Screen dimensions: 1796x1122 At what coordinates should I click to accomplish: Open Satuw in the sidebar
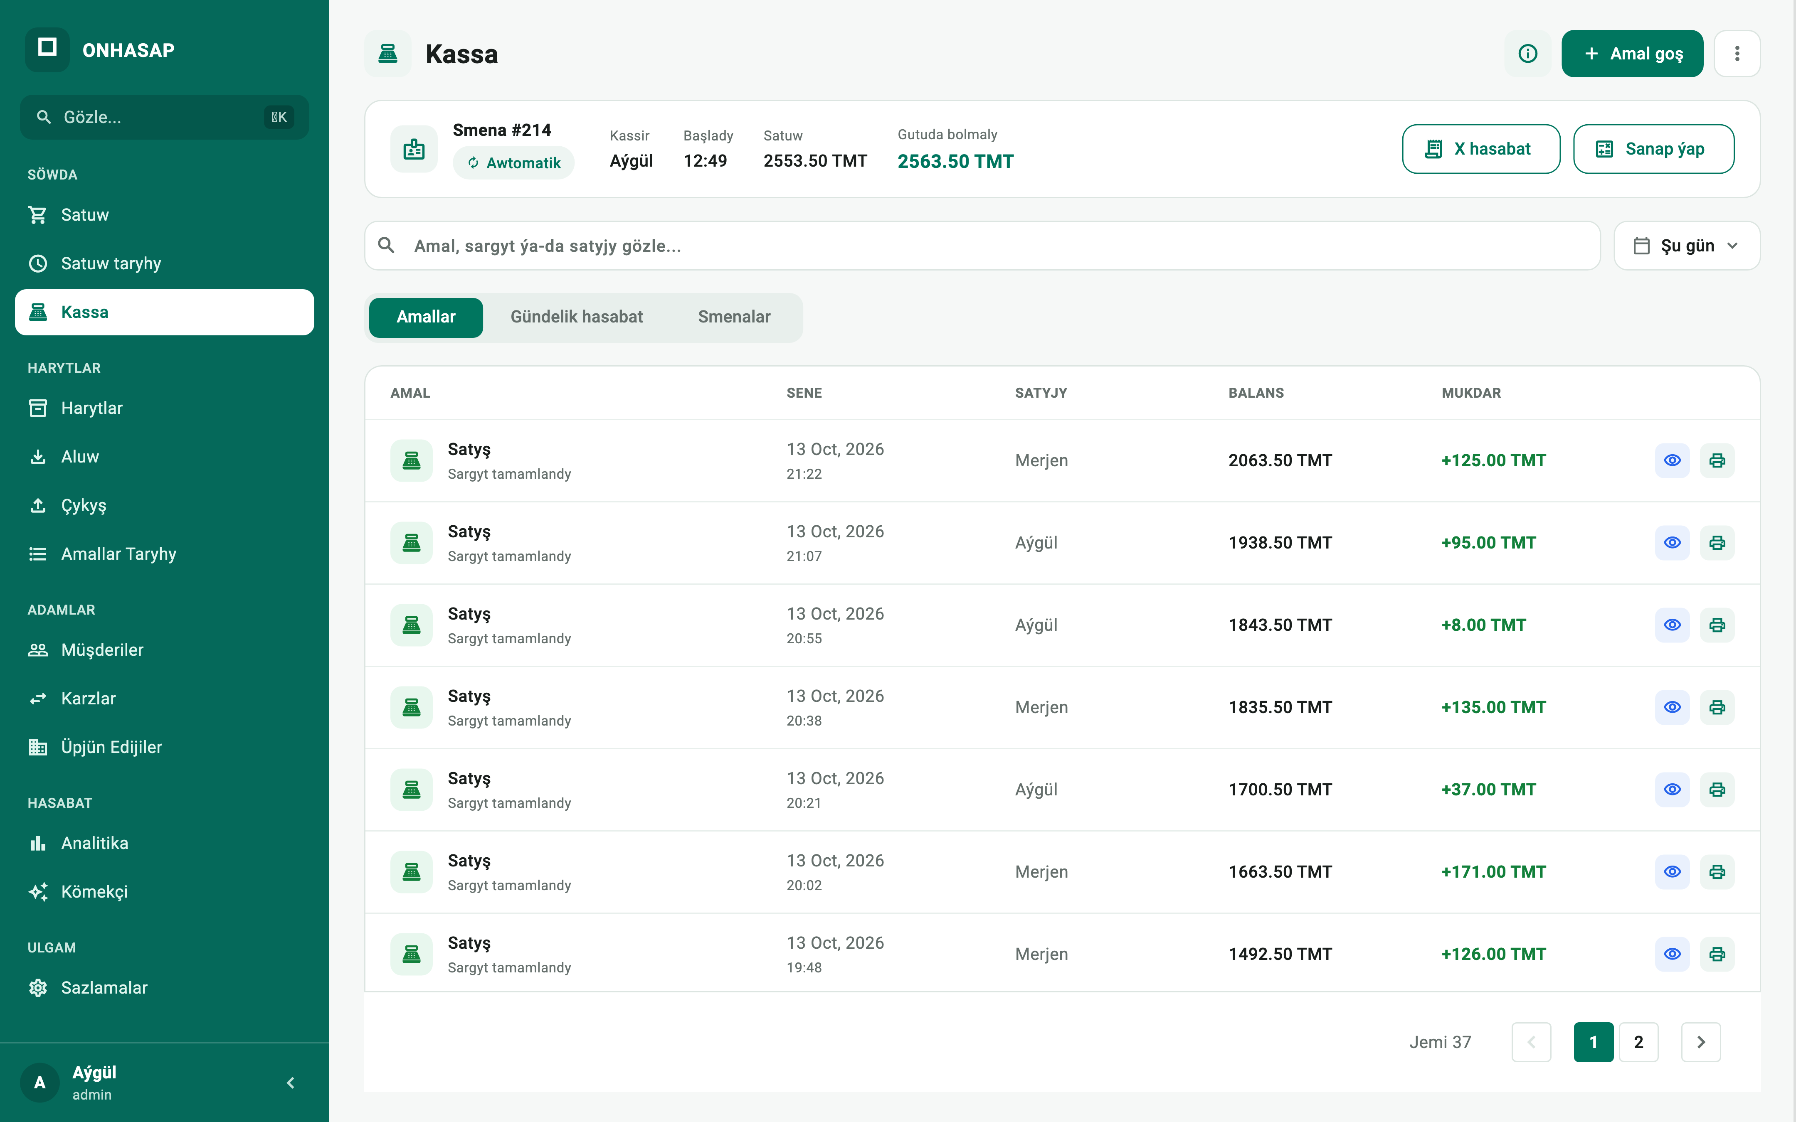[165, 215]
